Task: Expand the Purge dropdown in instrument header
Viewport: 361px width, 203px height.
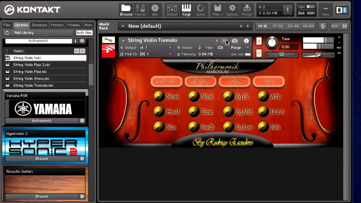Action: click(x=240, y=48)
